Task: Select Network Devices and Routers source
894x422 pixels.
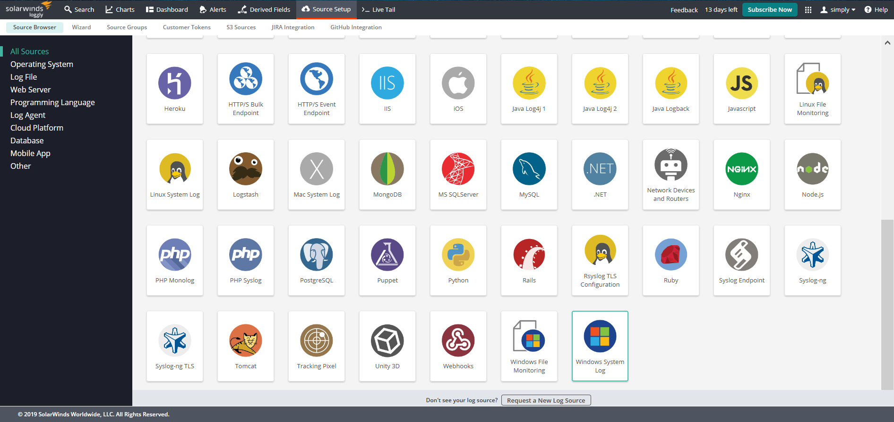Action: 671,174
